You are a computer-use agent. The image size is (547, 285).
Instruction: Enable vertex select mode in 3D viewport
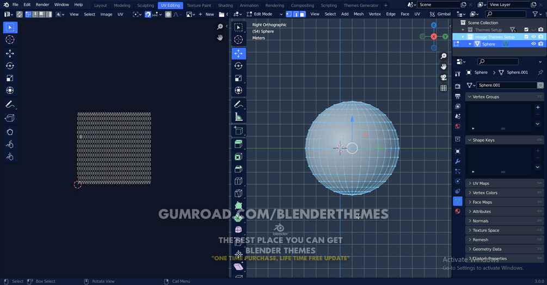point(289,14)
